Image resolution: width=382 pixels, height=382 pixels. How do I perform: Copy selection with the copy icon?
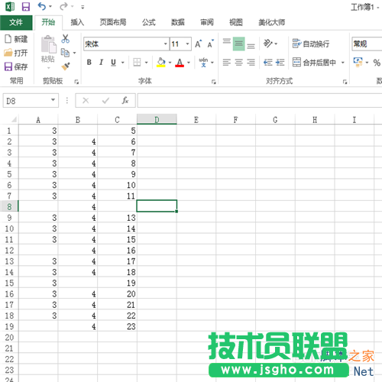[x=65, y=53]
